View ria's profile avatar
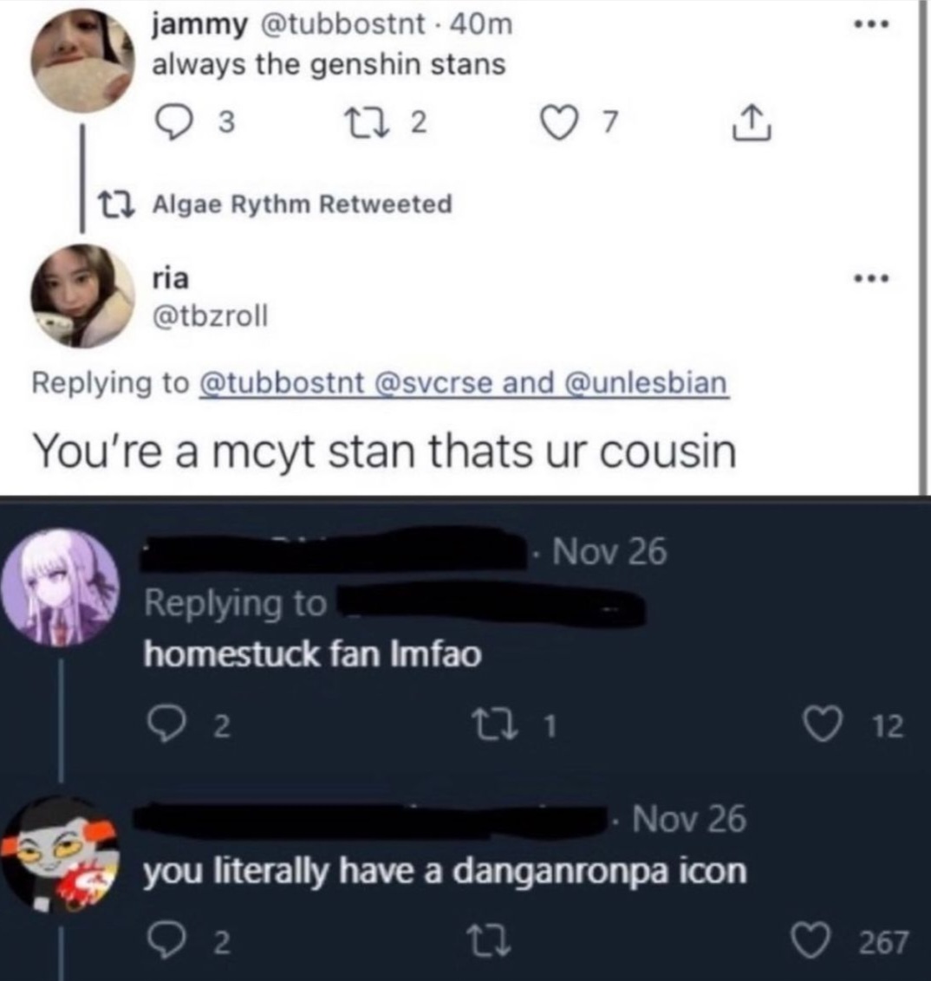Viewport: 931px width, 981px height. 82,296
